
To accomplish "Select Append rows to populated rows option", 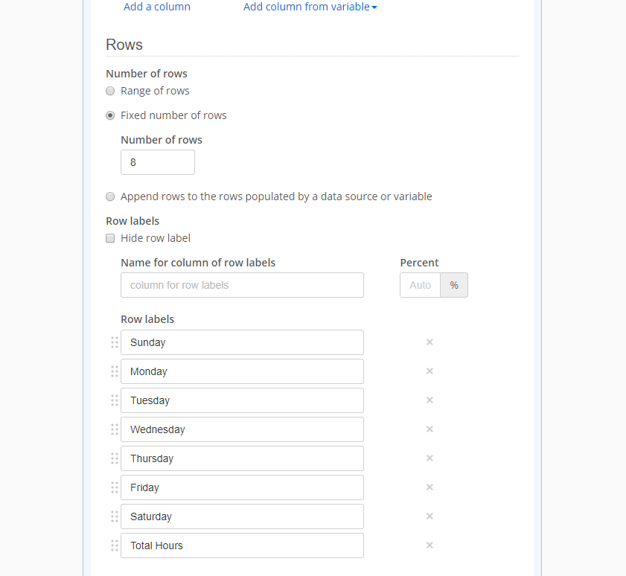I will coord(110,196).
